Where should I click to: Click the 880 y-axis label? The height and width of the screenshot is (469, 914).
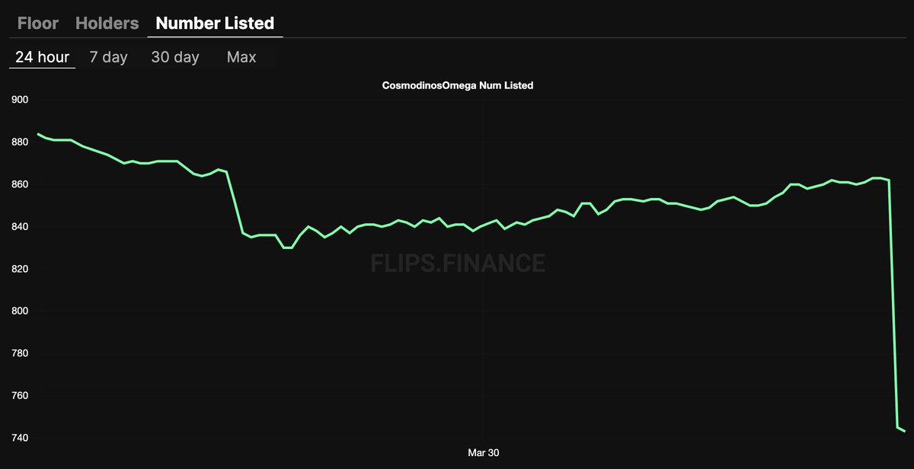point(20,142)
